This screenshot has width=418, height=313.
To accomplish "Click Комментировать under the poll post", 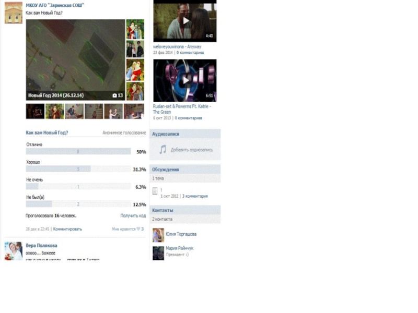I will 67,229.
